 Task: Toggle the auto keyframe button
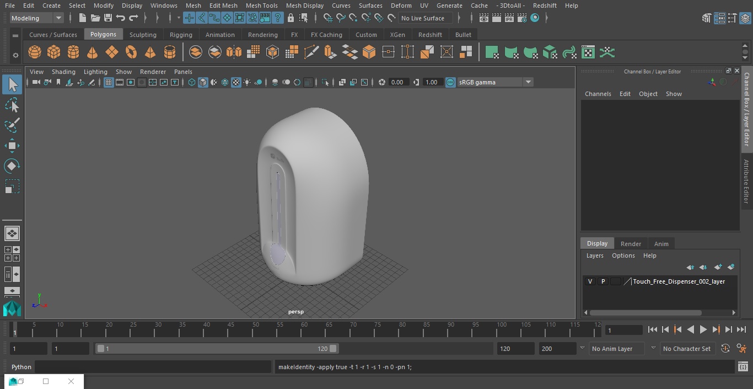tap(725, 349)
